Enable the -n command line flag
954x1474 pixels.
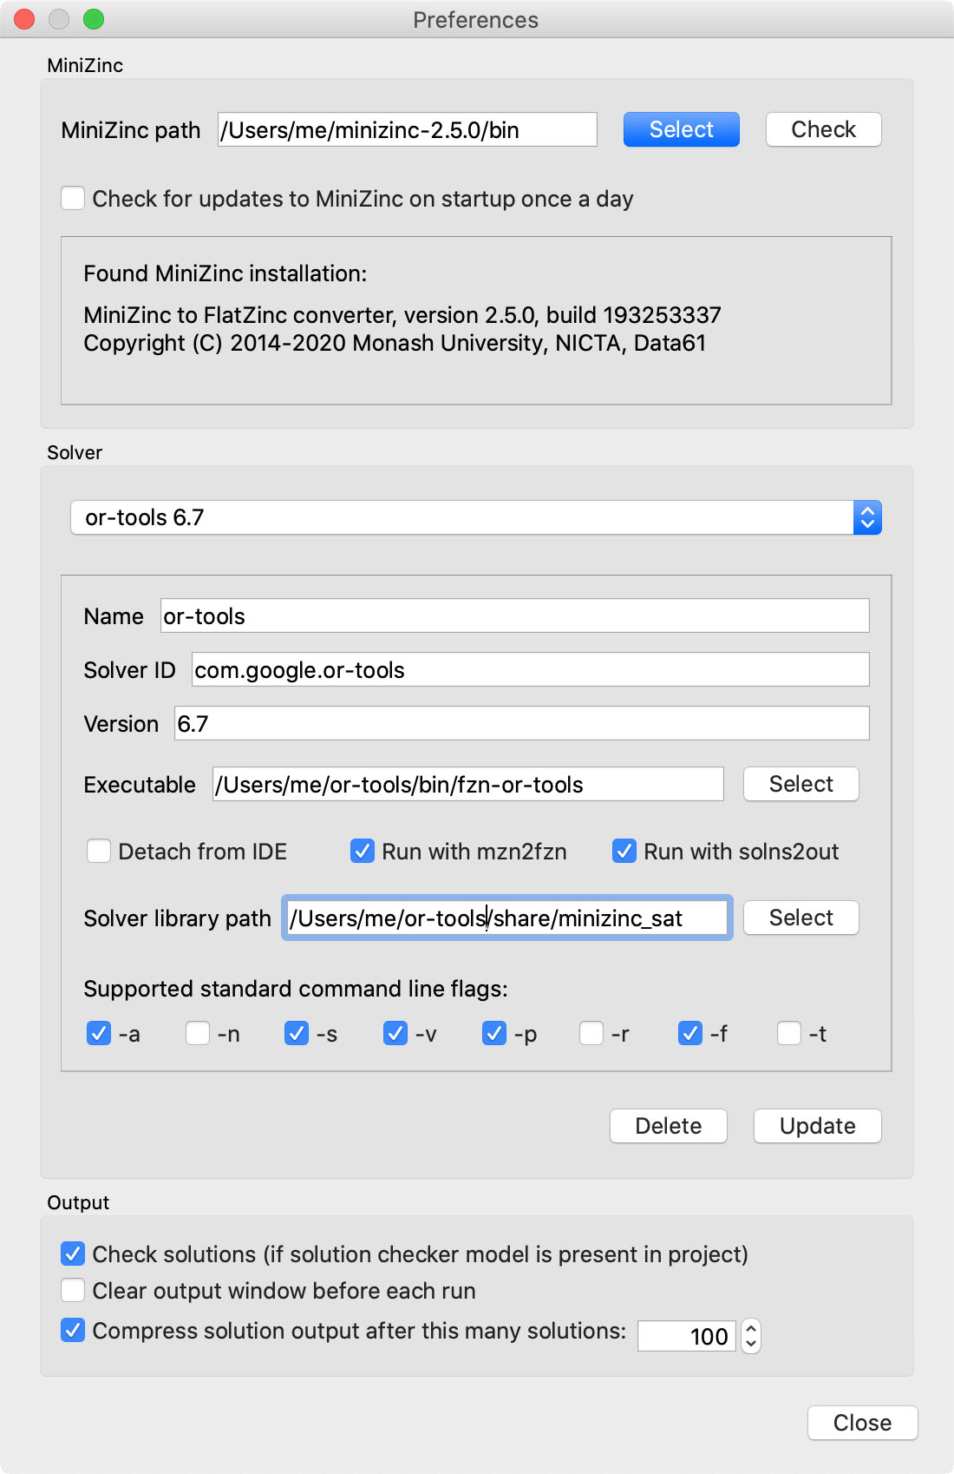pos(198,1033)
